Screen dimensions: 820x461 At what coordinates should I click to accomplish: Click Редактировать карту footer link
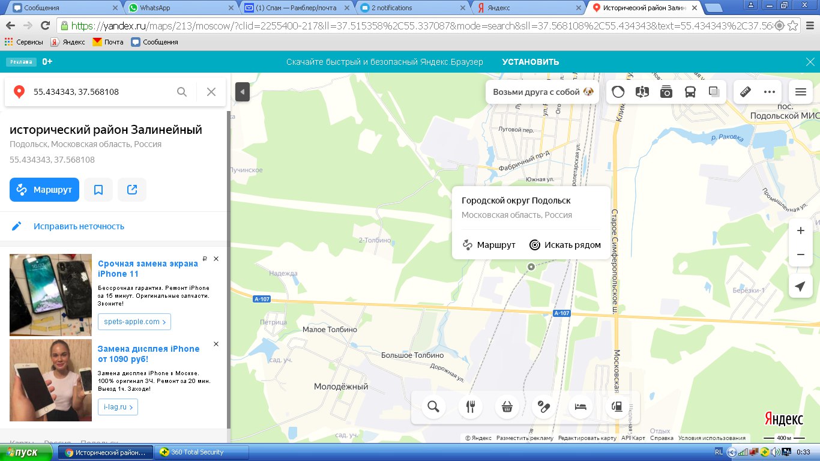587,438
